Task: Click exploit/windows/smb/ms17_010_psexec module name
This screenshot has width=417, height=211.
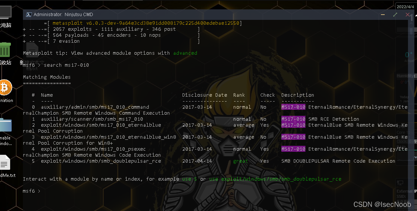Action: tap(93, 149)
